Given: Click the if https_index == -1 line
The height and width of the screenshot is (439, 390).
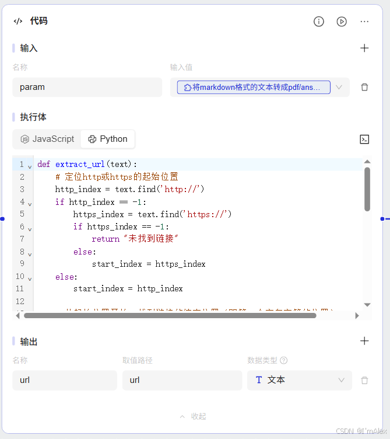Looking at the screenshot, I should pyautogui.click(x=121, y=227).
